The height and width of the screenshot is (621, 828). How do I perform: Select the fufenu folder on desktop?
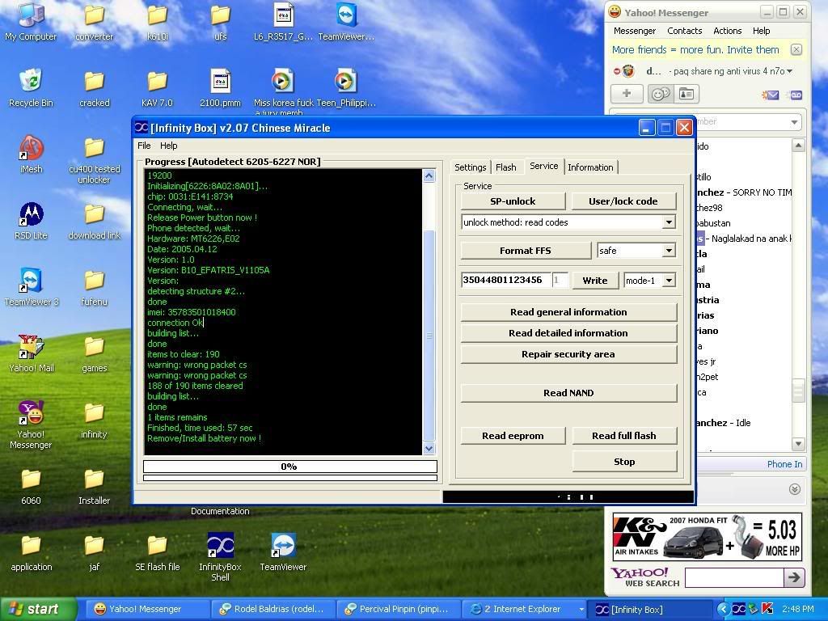pyautogui.click(x=94, y=288)
